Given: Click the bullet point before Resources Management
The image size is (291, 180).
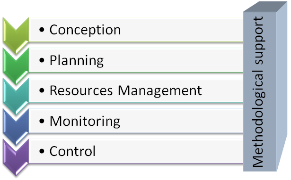Looking at the screenshot, I should pos(42,90).
